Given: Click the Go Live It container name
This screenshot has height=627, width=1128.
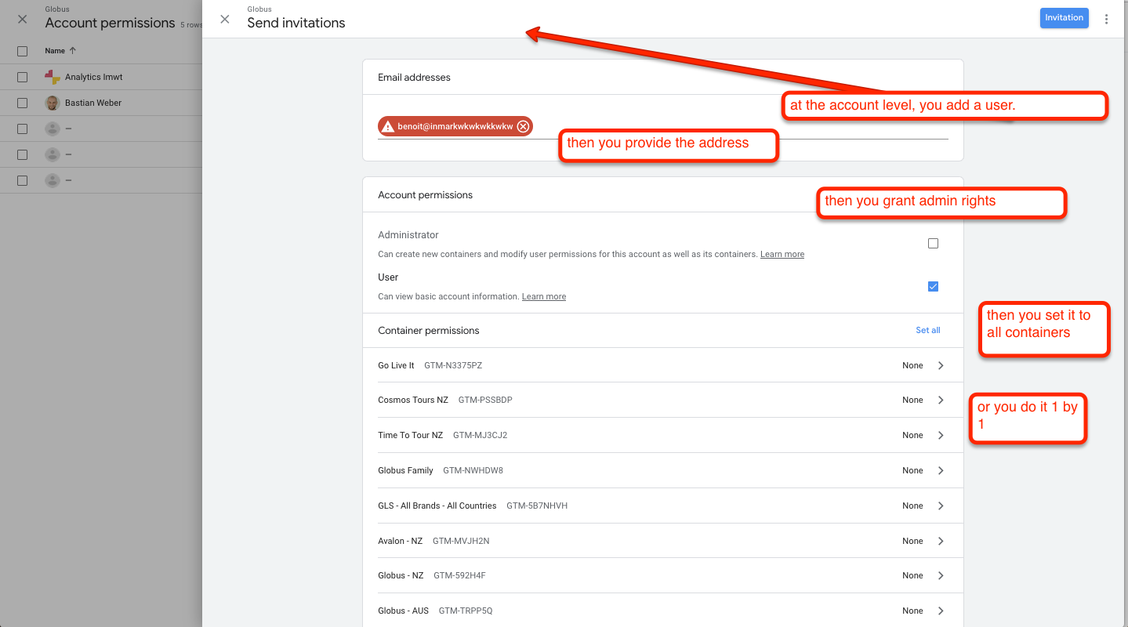Looking at the screenshot, I should tap(396, 365).
